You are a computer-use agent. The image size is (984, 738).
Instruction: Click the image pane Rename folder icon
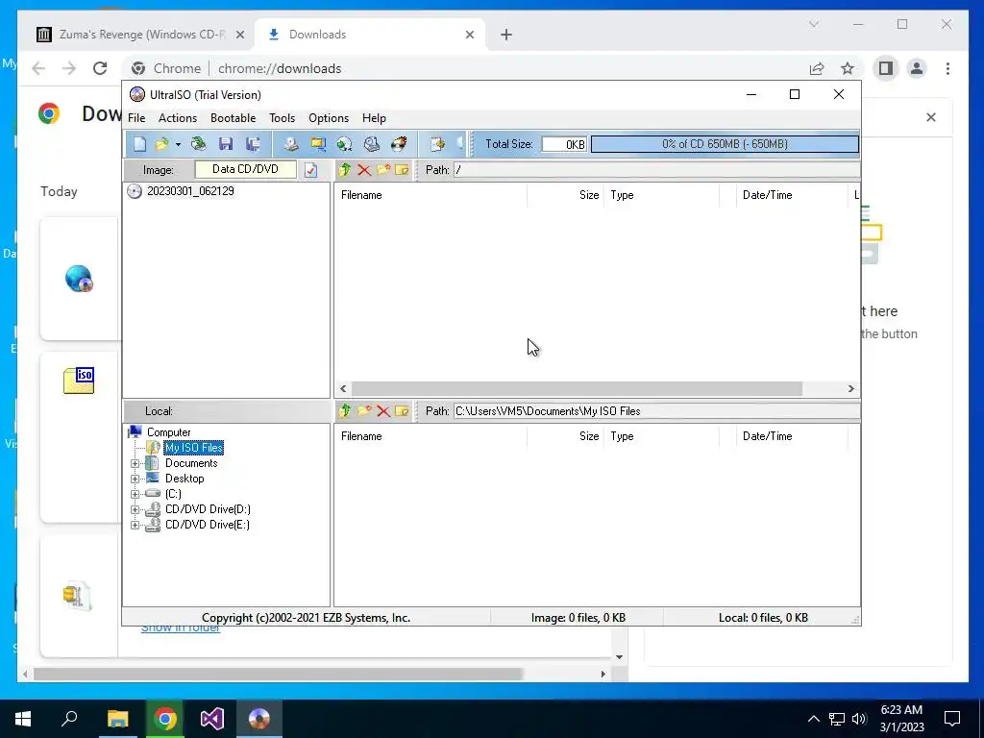click(402, 169)
